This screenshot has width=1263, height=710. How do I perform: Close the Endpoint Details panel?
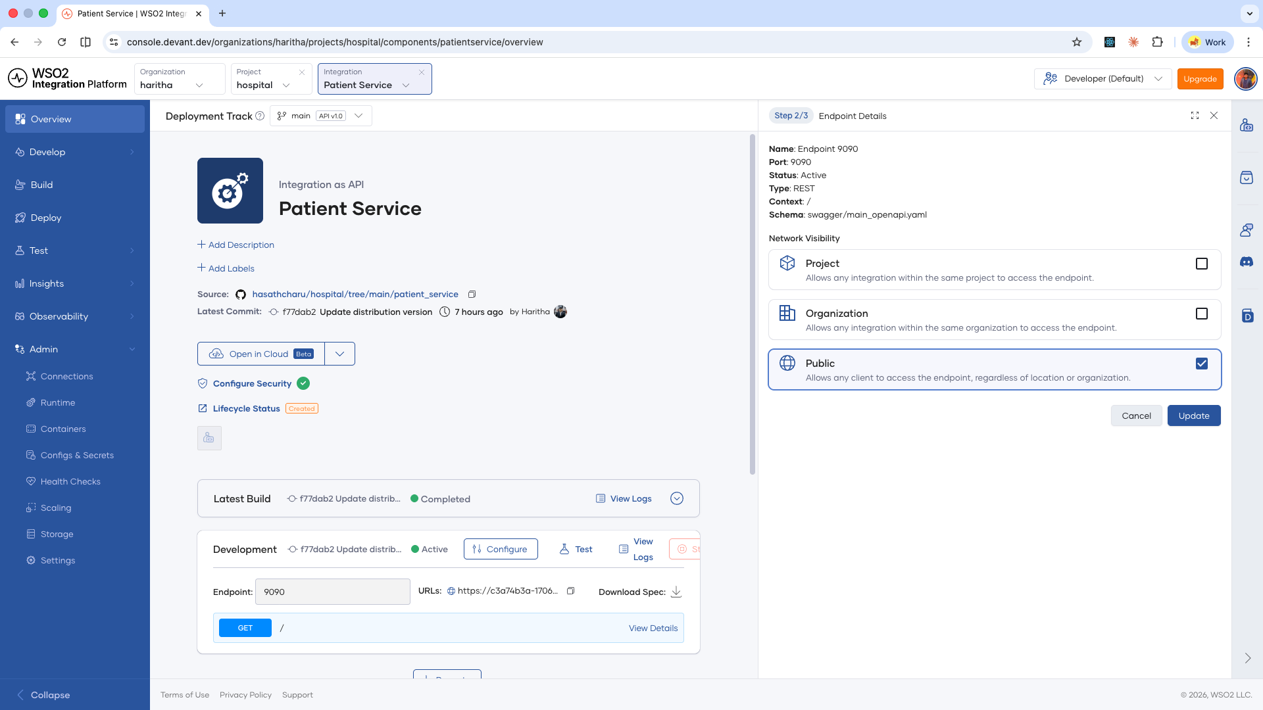(x=1214, y=116)
